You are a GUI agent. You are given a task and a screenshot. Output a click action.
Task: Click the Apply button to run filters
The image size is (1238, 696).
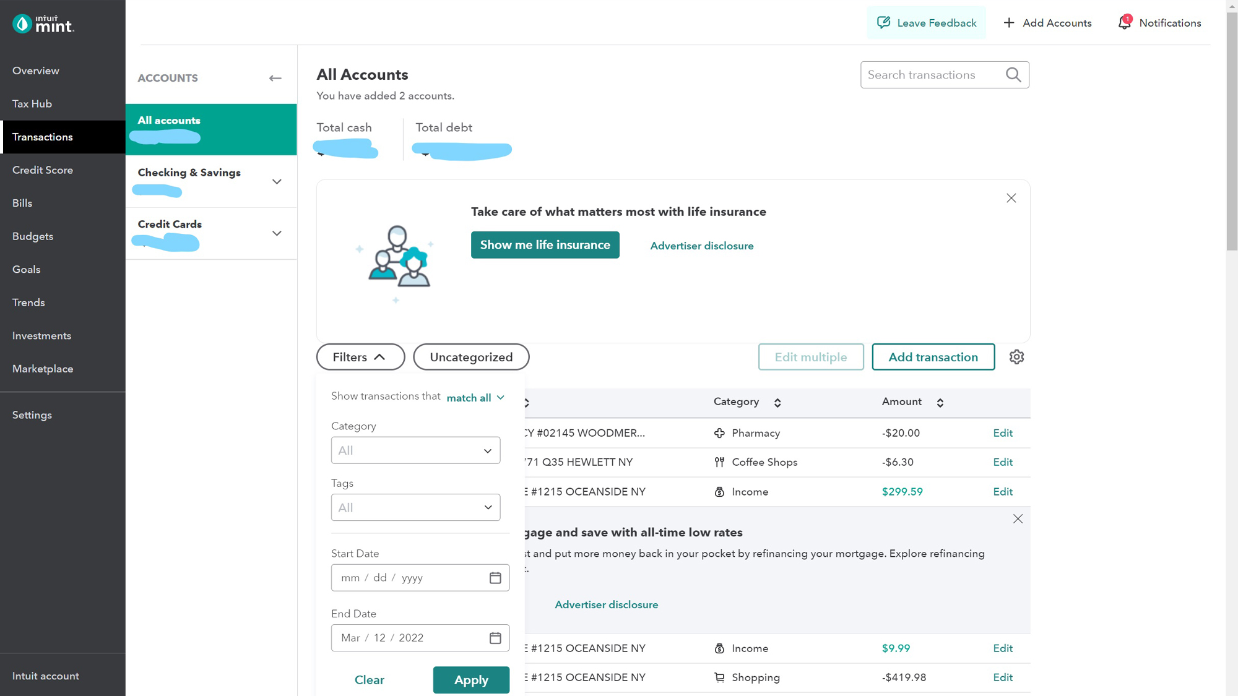[x=471, y=679]
